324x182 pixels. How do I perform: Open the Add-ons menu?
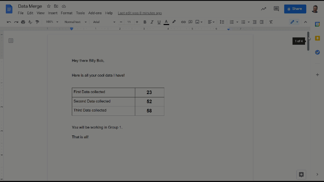point(95,13)
